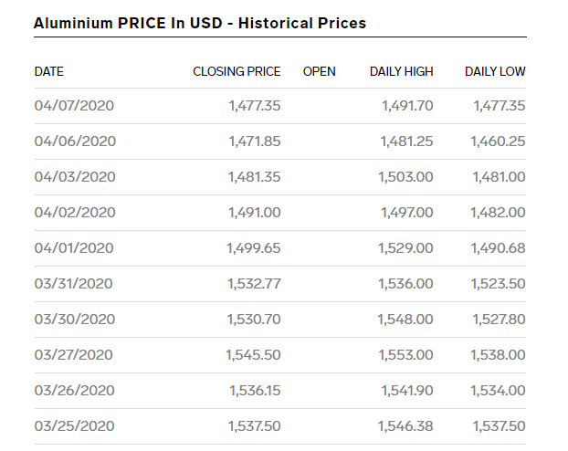The image size is (568, 451).
Task: Select the 03/27/2020 date cell
Action: click(x=75, y=355)
